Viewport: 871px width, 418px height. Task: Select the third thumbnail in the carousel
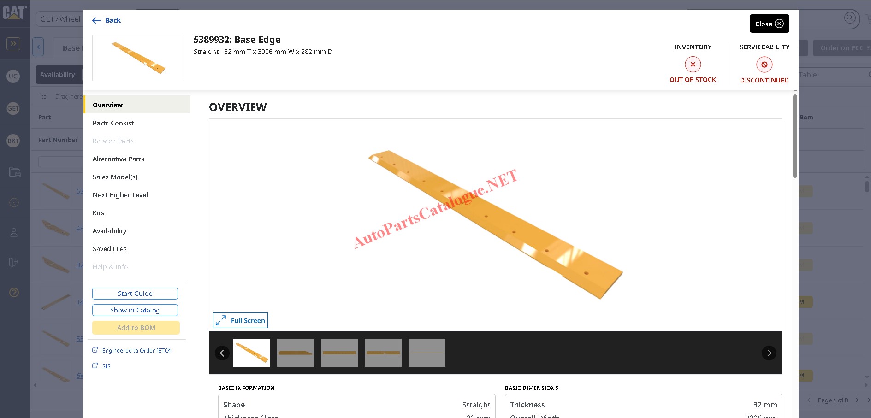click(x=339, y=353)
